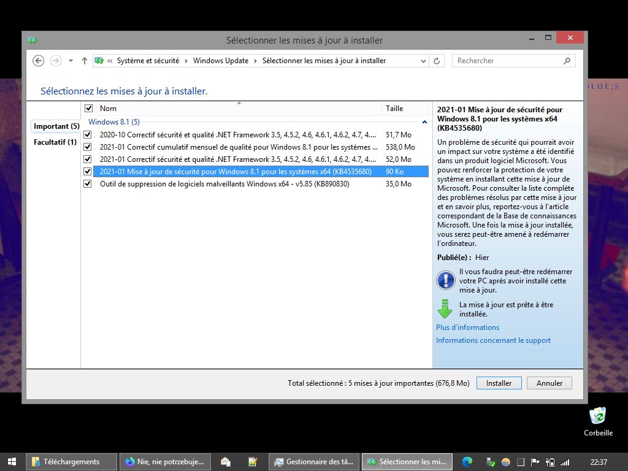Click the Windows Update icon in address bar
Viewport: 628px width, 471px height.
coord(99,61)
